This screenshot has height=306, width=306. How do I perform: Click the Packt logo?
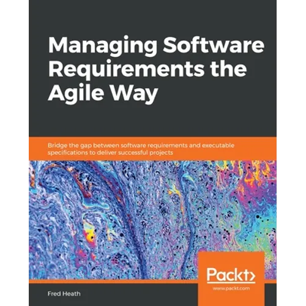[231, 275]
